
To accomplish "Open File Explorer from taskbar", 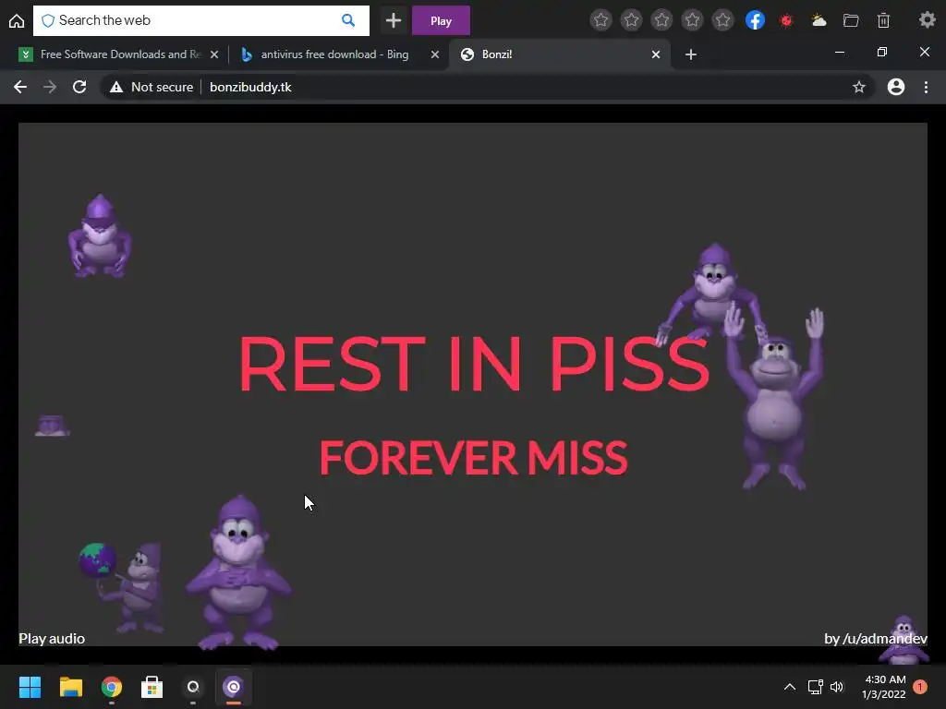I will point(70,687).
